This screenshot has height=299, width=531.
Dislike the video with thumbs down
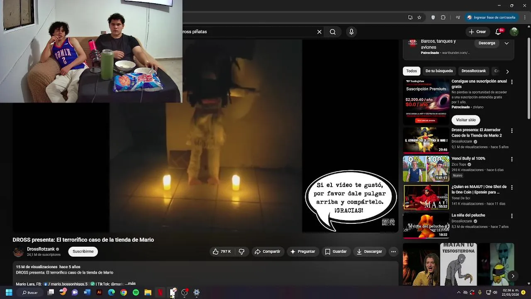tap(241, 252)
